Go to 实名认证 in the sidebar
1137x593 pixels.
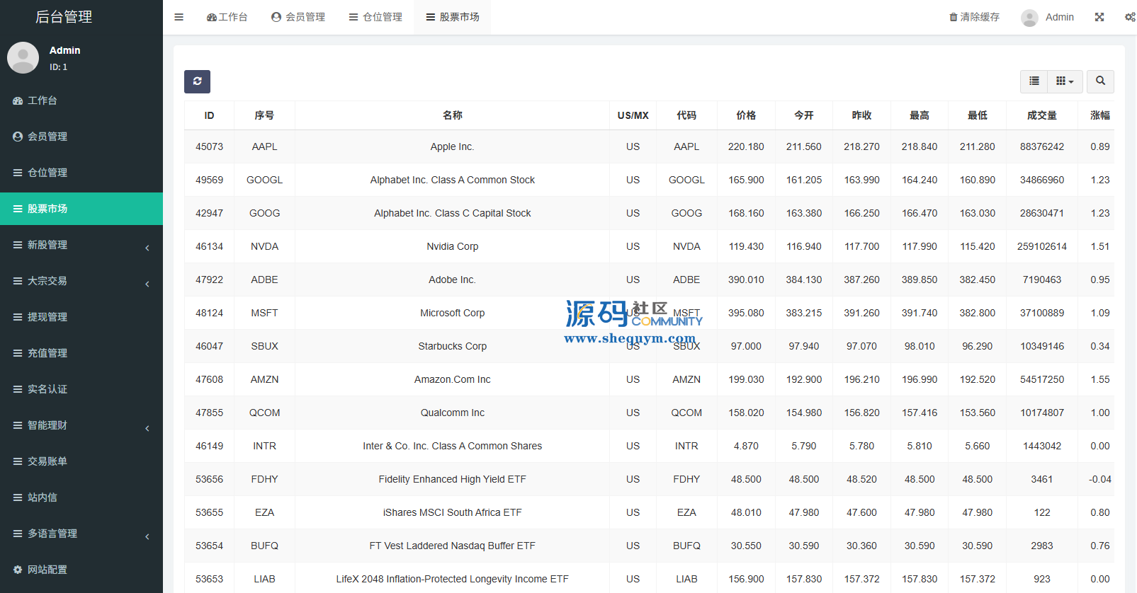coord(47,389)
